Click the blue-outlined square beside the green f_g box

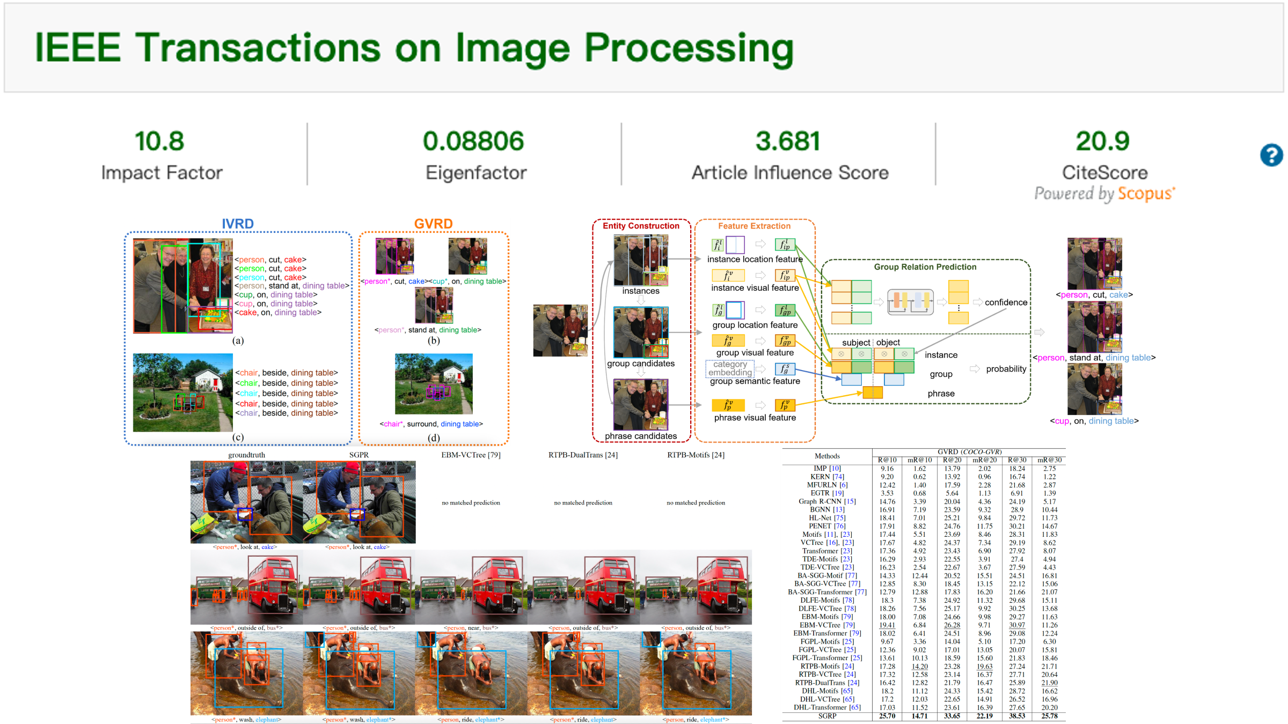tap(735, 310)
